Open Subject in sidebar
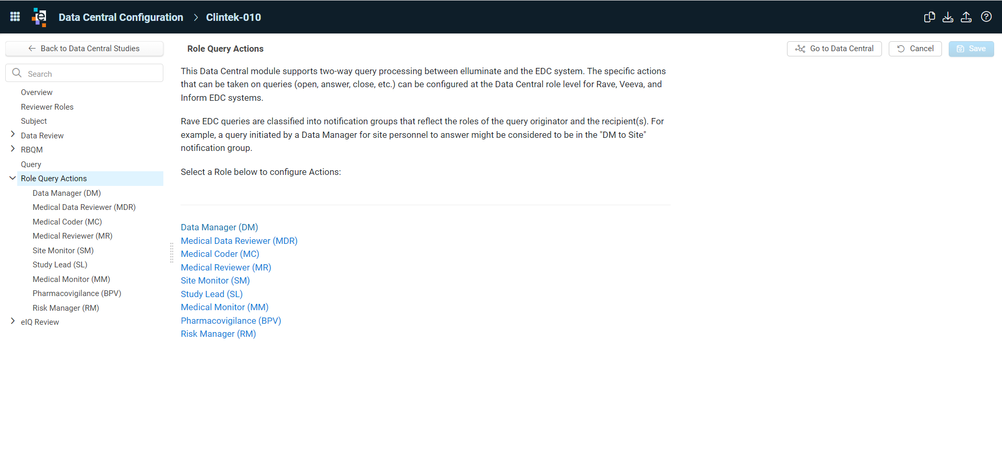Screen dimensions: 1002x471 point(34,121)
